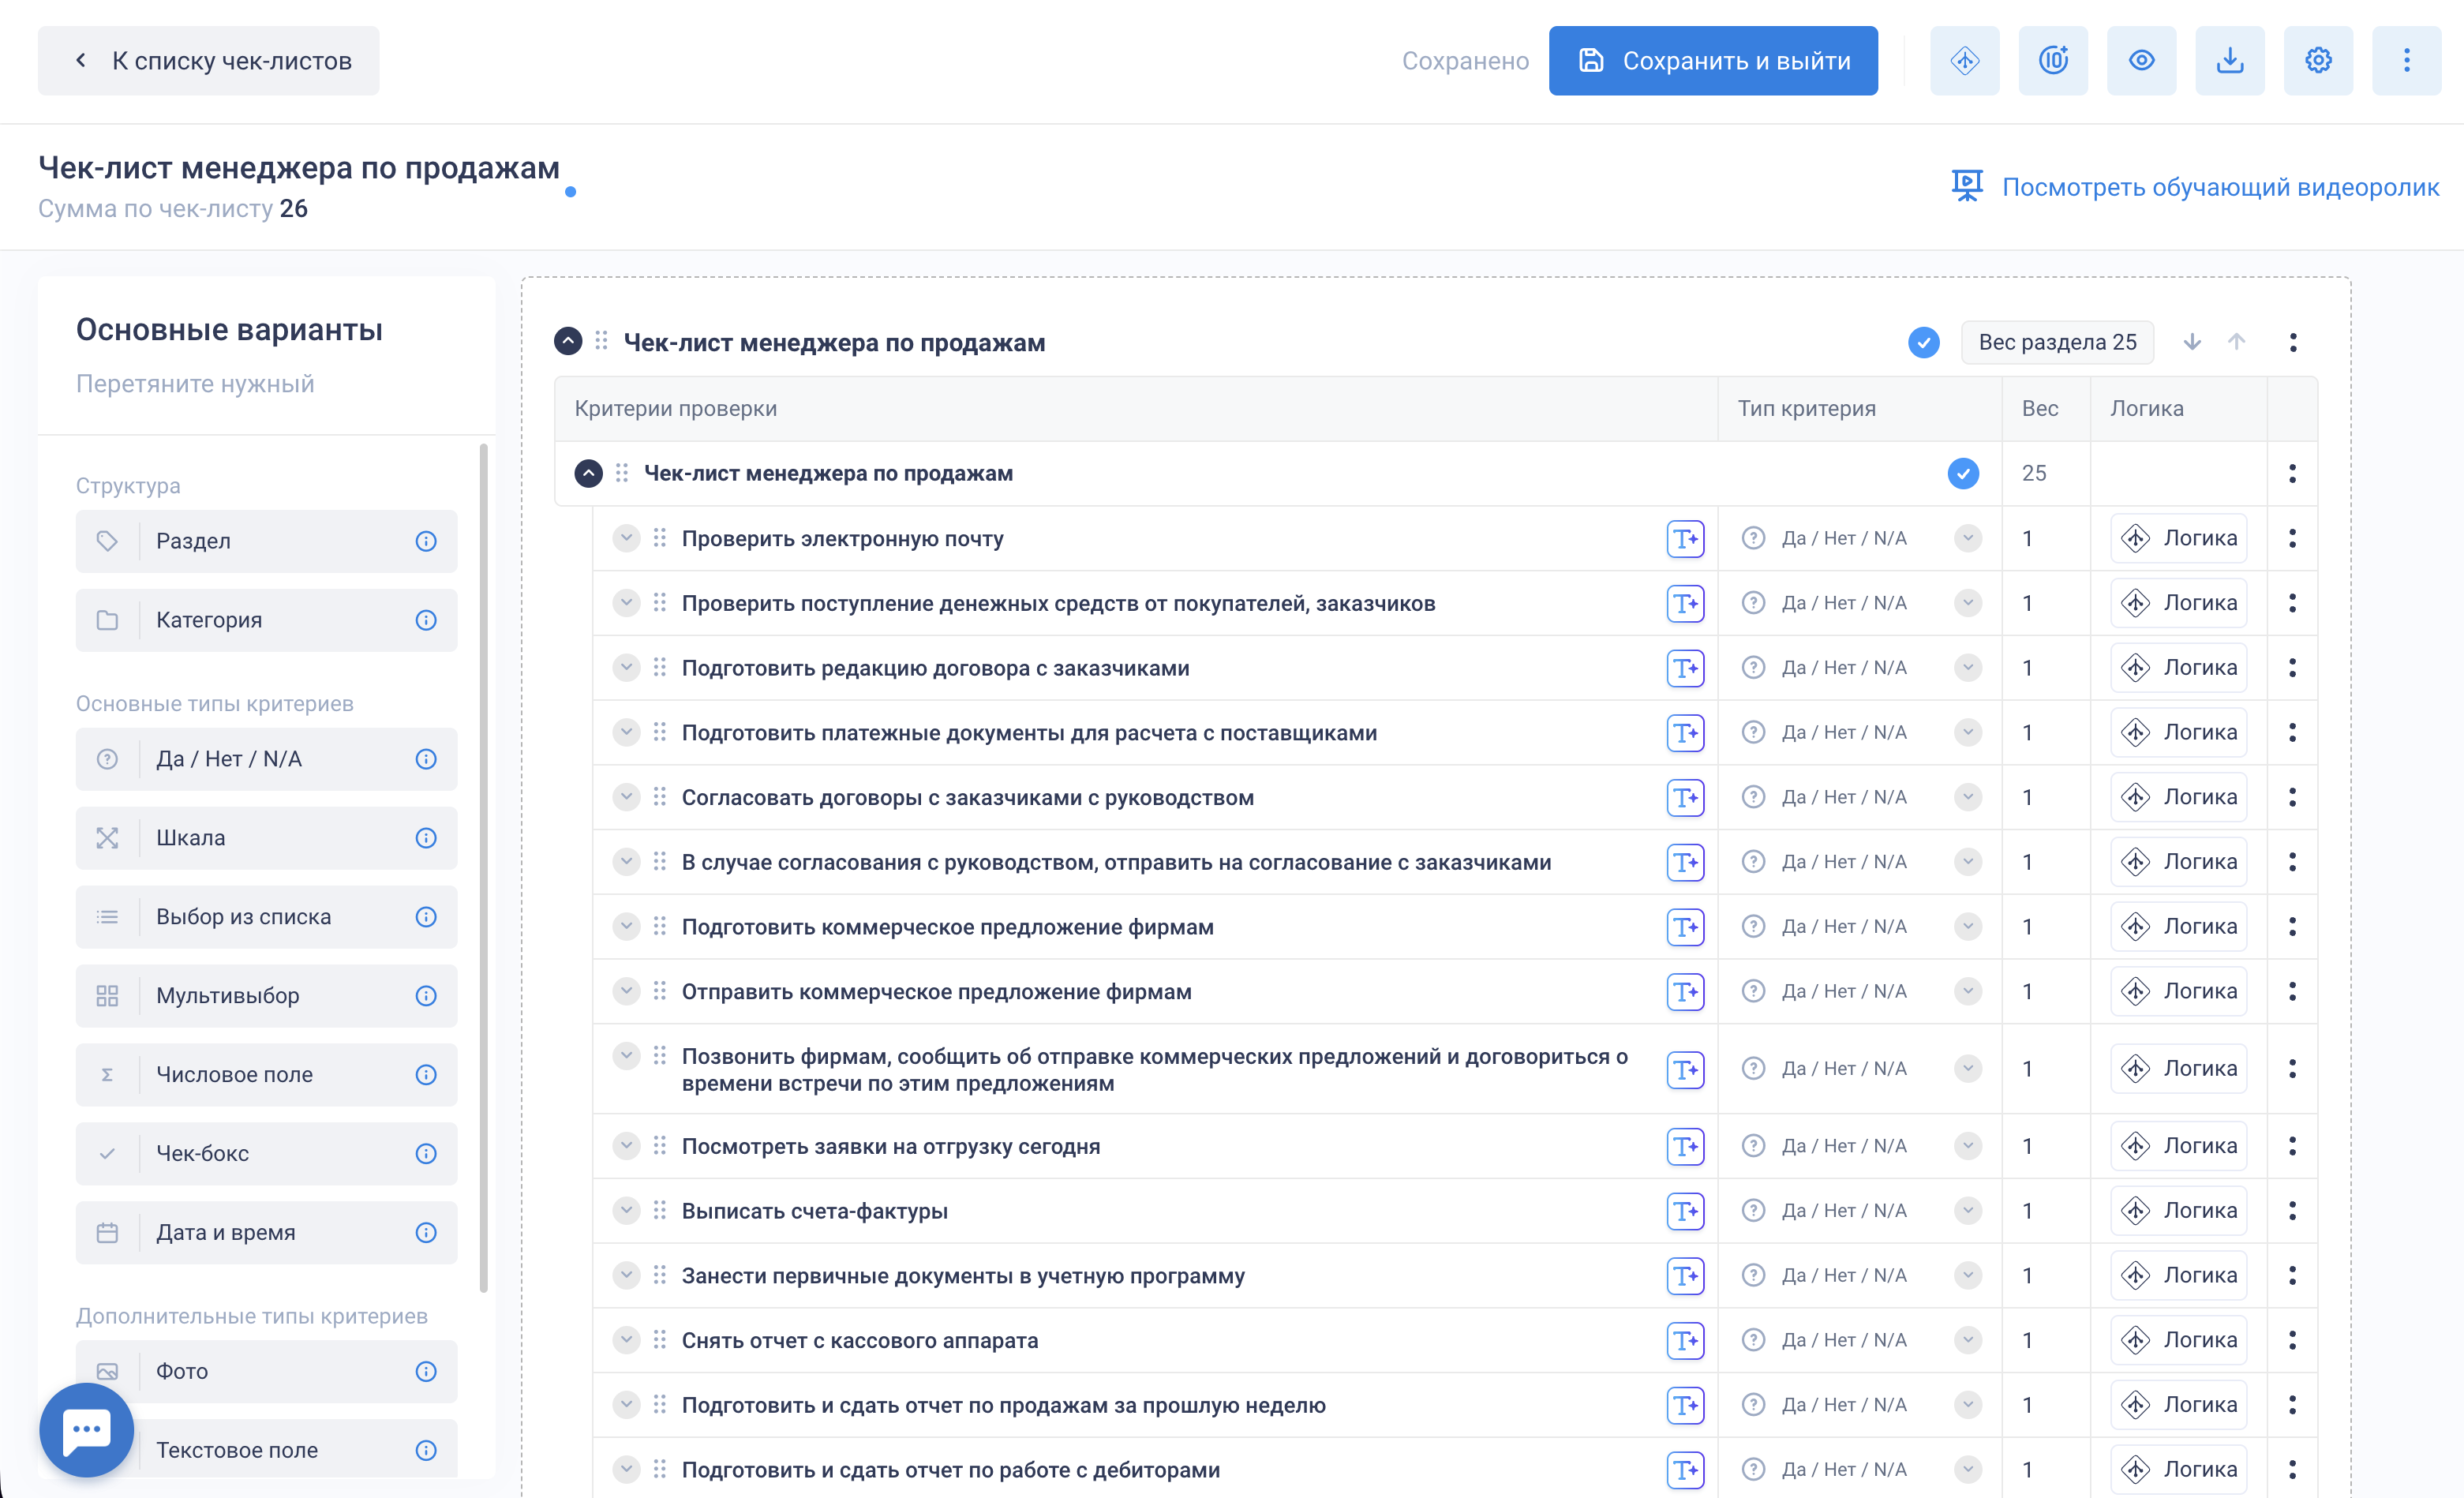Open settings gear in top toolbar
The width and height of the screenshot is (2464, 1498).
(2317, 61)
